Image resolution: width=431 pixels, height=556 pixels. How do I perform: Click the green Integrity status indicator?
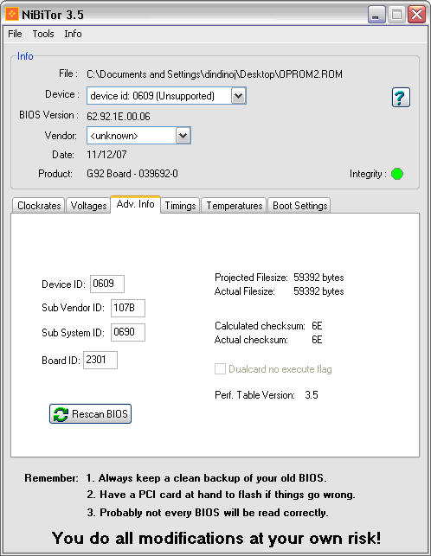[397, 174]
